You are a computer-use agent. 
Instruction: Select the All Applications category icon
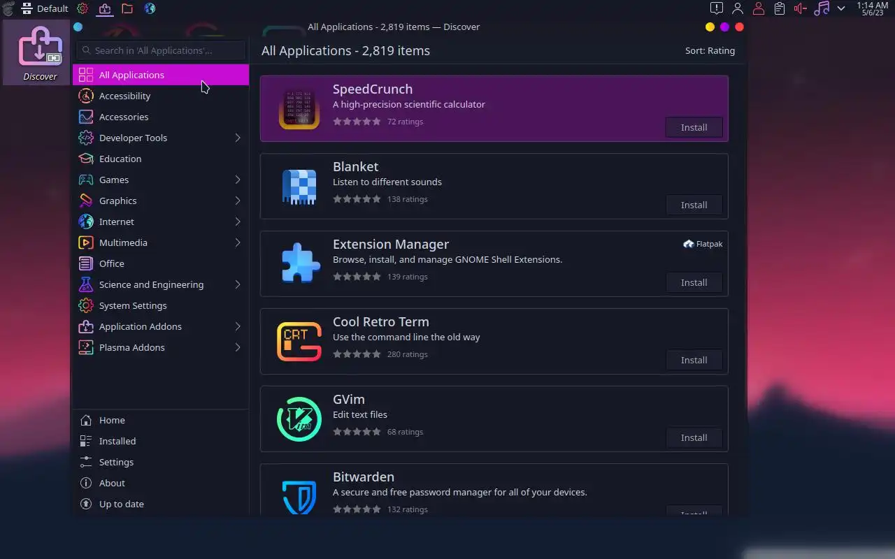click(x=86, y=75)
